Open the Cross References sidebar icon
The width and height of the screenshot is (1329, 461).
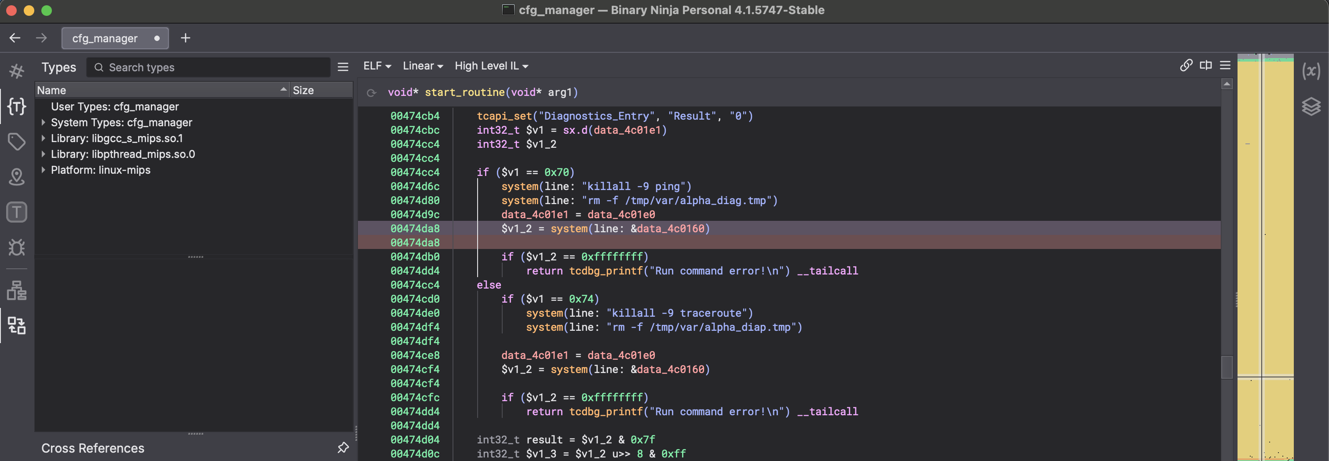17,326
